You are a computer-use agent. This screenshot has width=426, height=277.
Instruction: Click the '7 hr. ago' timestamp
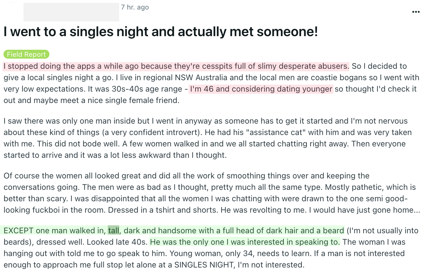135,7
